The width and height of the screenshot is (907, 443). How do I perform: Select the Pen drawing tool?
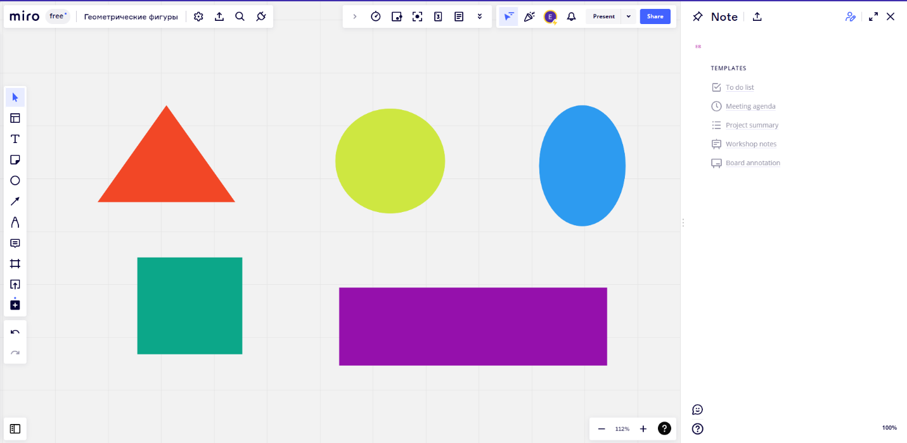coord(15,222)
